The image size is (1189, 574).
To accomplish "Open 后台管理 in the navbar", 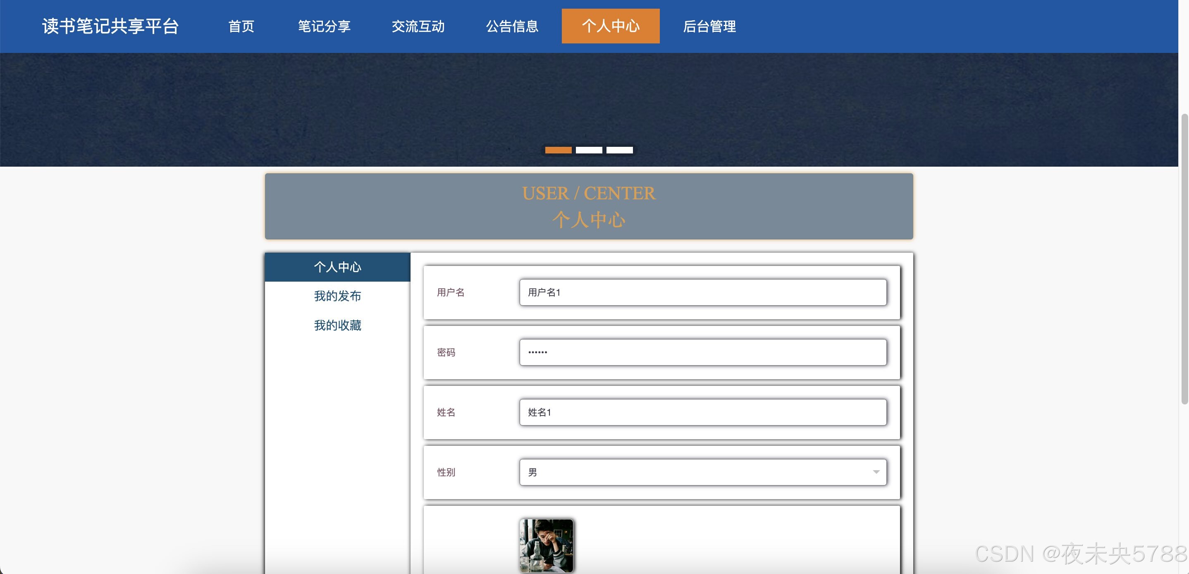I will 709,26.
